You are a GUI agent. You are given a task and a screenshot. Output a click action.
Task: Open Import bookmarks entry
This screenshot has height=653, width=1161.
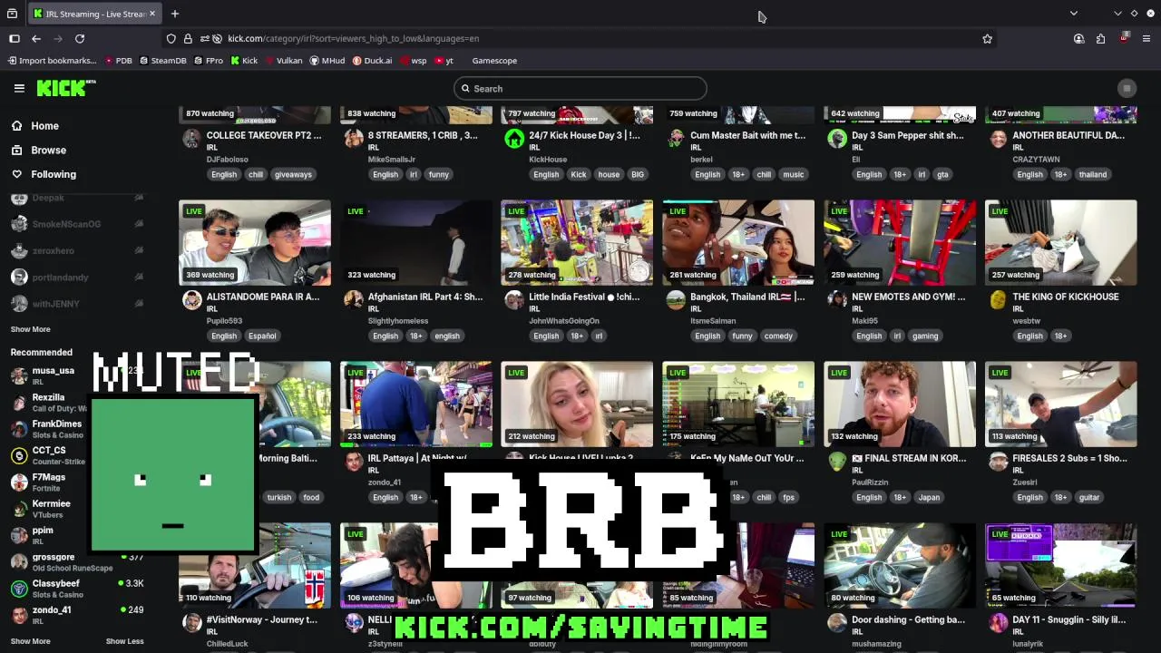[x=52, y=61]
